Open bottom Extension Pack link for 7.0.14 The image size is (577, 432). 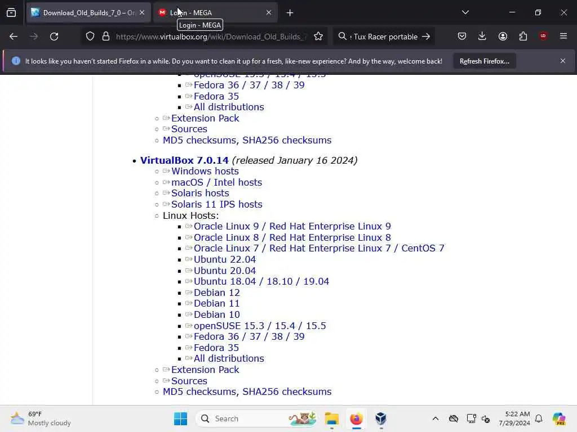point(205,370)
